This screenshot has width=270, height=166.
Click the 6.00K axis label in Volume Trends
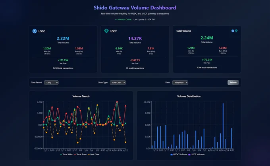(40, 102)
